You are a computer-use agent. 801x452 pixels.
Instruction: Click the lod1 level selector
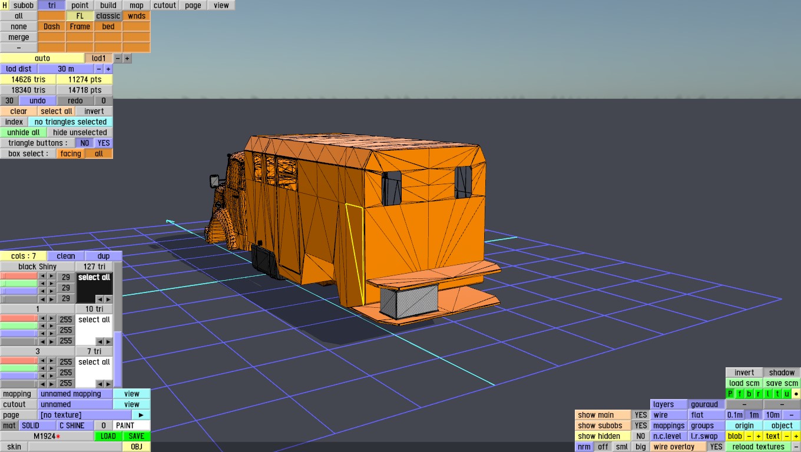click(x=99, y=58)
